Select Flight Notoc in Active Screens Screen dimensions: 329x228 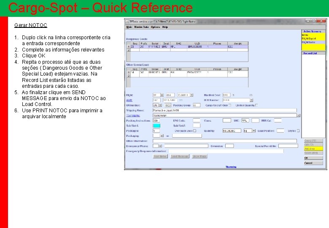click(x=313, y=42)
